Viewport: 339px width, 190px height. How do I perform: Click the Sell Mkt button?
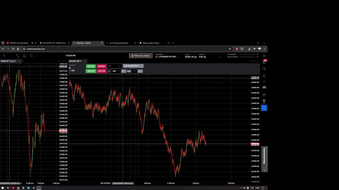pyautogui.click(x=101, y=66)
